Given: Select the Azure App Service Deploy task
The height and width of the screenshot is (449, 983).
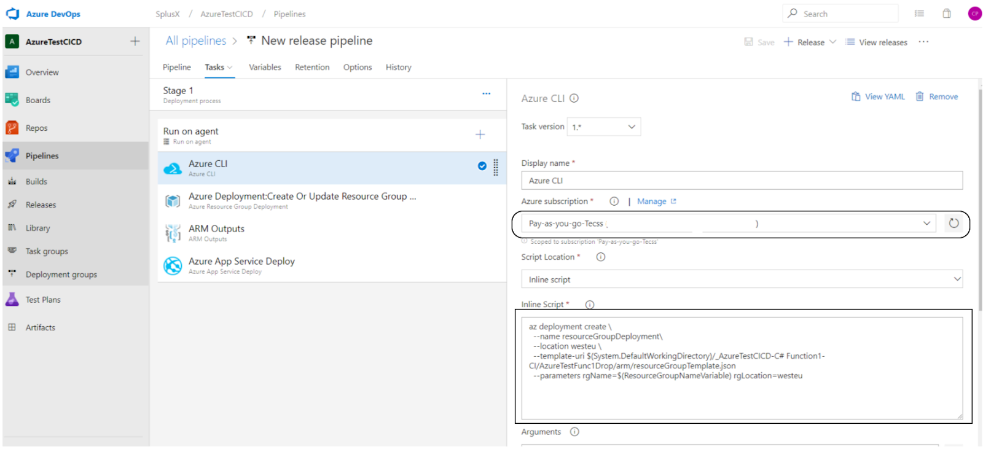Looking at the screenshot, I should coord(332,266).
